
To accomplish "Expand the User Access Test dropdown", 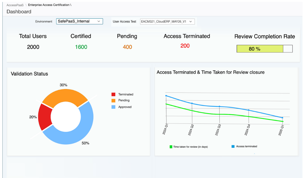I will (x=167, y=22).
